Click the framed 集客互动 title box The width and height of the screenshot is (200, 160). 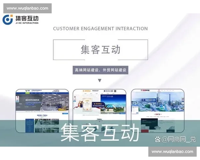[x=100, y=50]
